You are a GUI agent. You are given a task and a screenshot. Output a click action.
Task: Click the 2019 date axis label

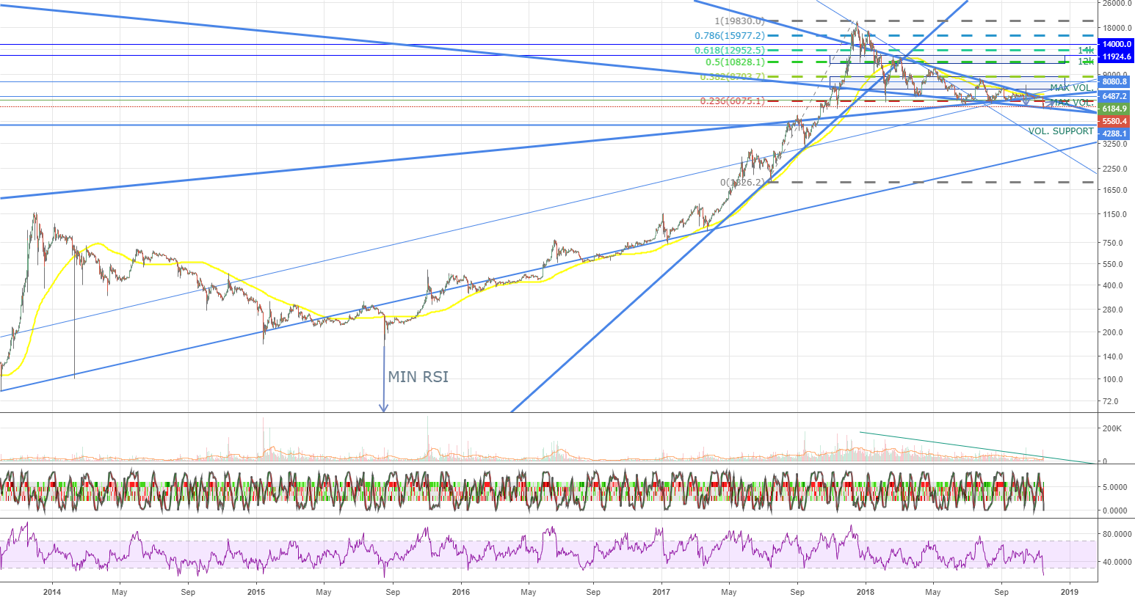1070,591
